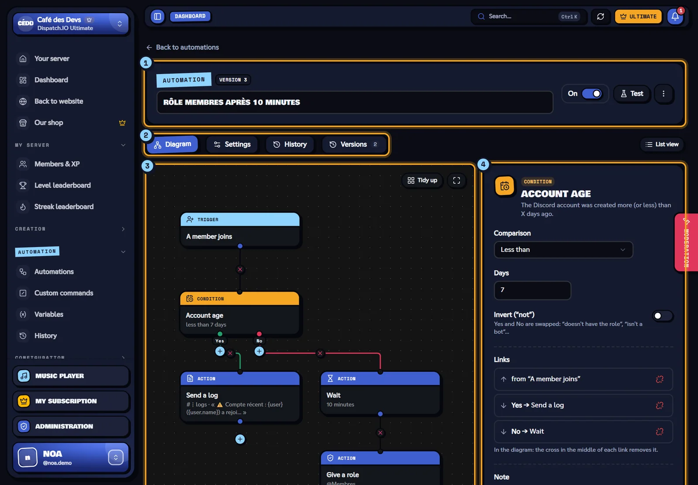Switch to List view
The width and height of the screenshot is (698, 485).
tap(662, 144)
